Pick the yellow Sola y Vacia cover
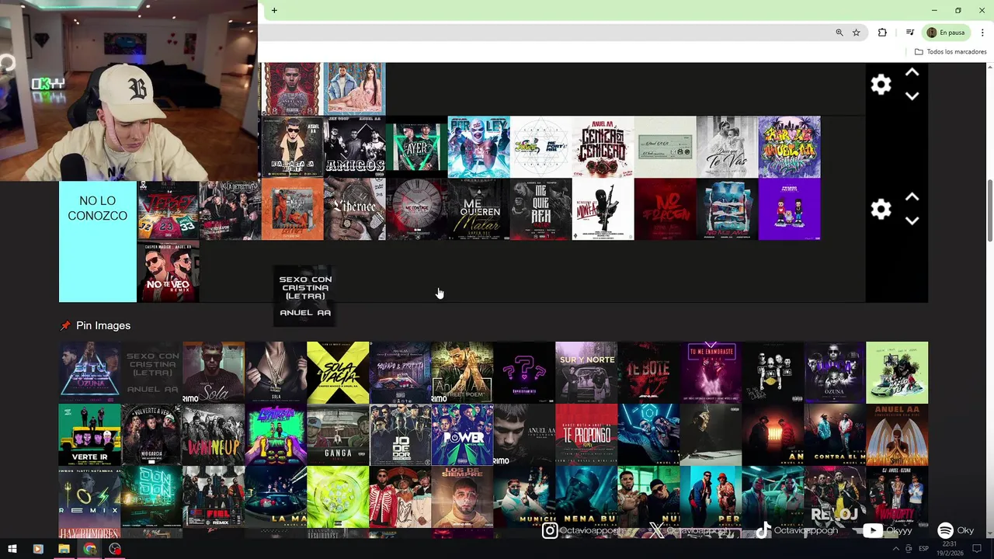This screenshot has height=559, width=994. [338, 373]
